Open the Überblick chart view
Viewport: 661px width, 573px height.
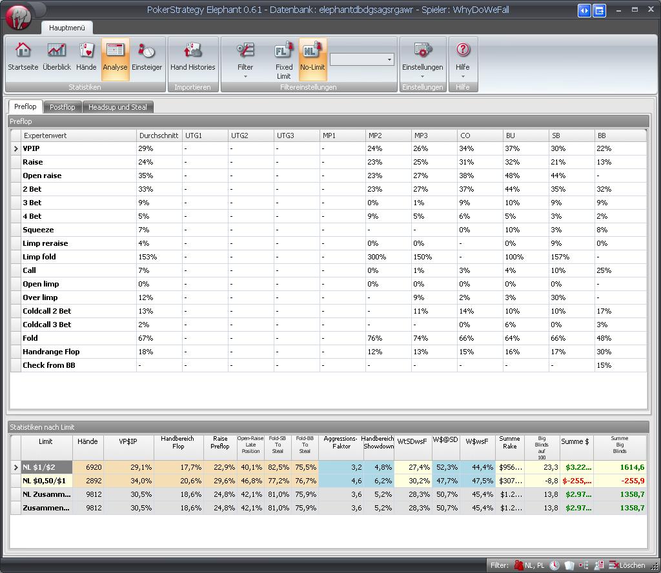pos(57,57)
